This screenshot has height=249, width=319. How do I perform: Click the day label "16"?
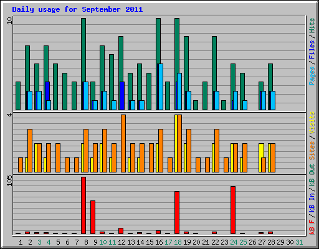pos(159,242)
